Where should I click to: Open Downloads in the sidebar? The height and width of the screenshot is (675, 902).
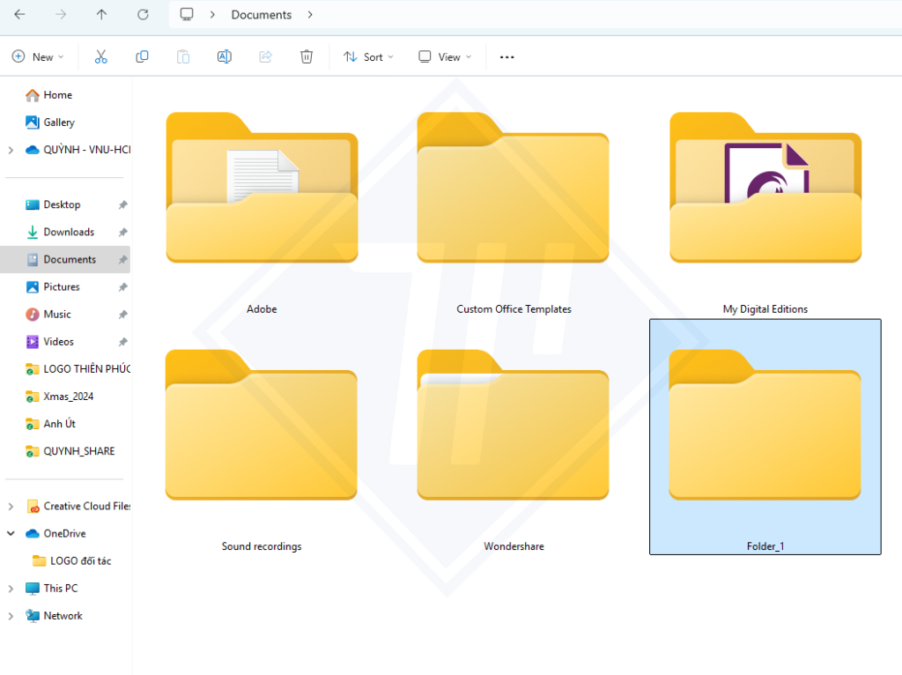click(x=69, y=232)
